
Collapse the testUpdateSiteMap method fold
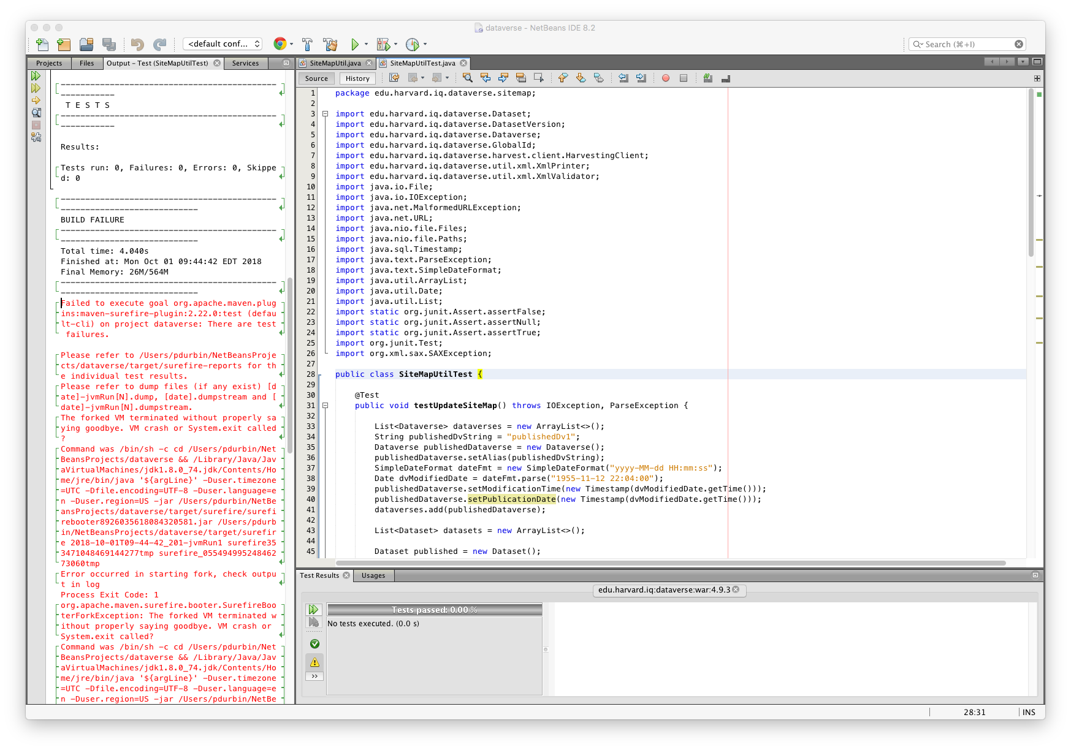click(325, 406)
